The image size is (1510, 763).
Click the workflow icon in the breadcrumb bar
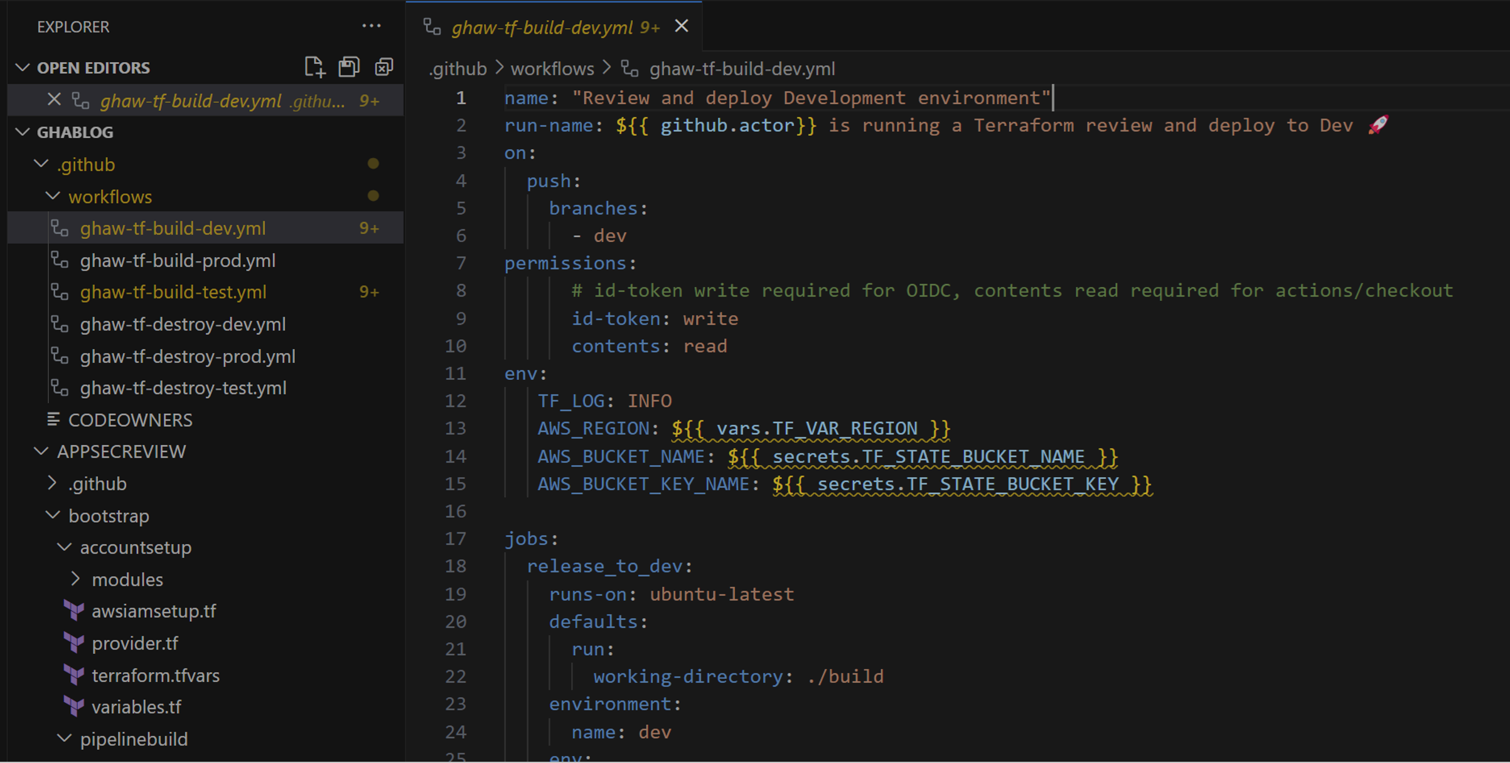click(x=629, y=70)
